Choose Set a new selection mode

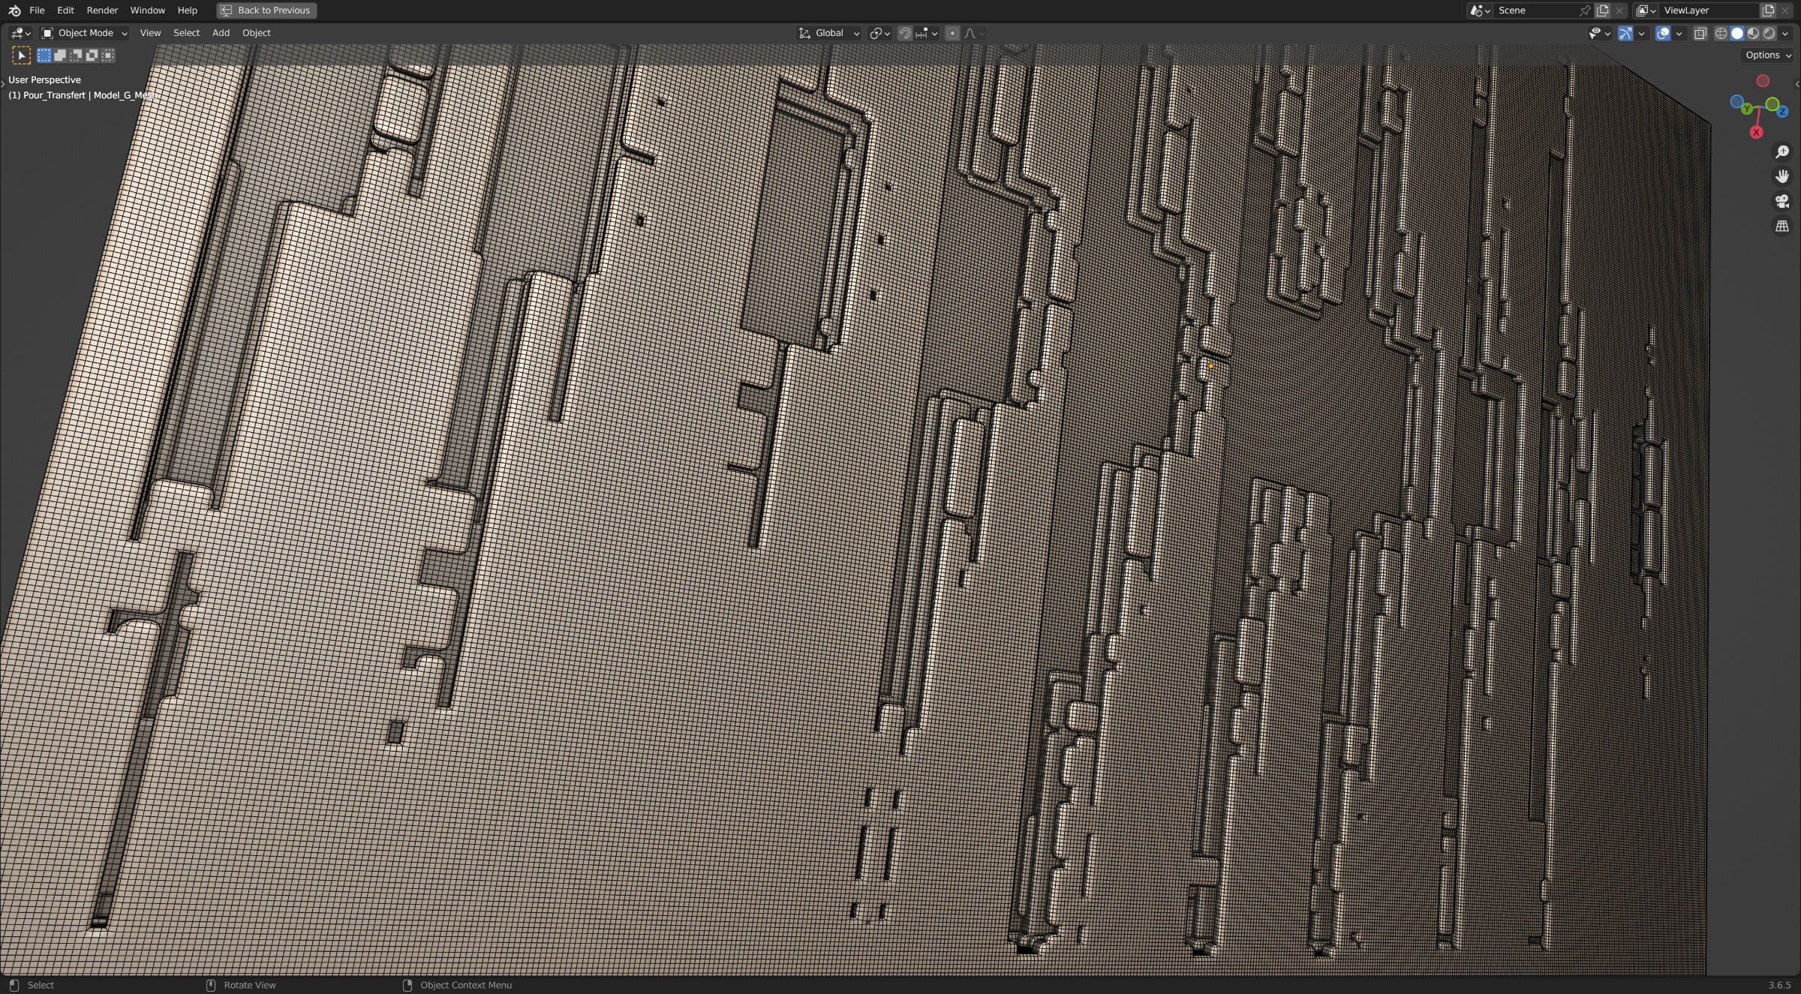pyautogui.click(x=44, y=56)
